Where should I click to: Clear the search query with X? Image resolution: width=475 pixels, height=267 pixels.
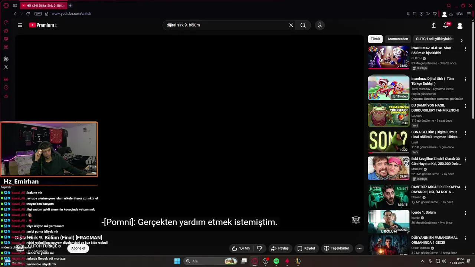(x=291, y=25)
